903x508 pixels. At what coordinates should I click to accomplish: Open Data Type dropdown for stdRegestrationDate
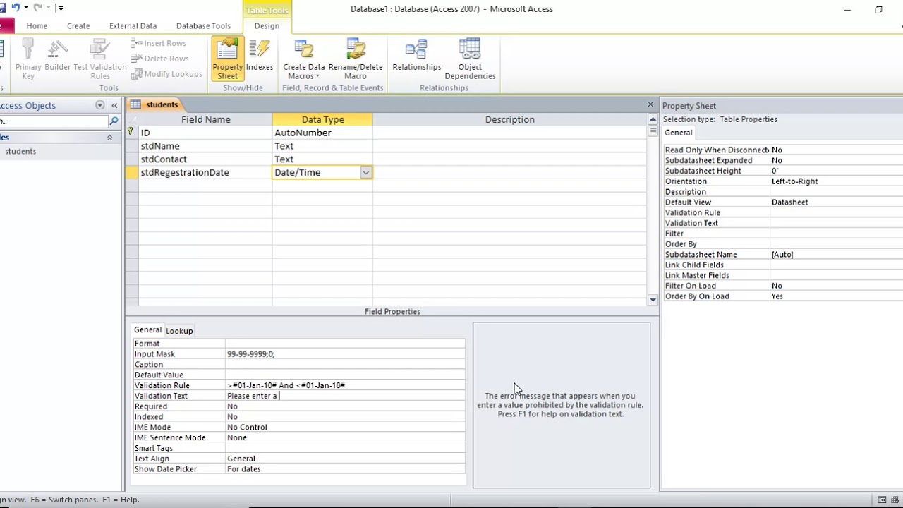[x=365, y=172]
